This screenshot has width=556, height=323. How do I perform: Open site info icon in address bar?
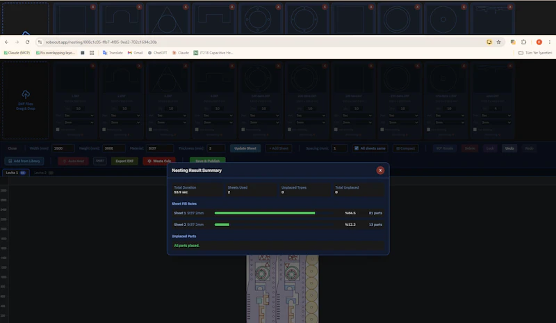tap(40, 42)
